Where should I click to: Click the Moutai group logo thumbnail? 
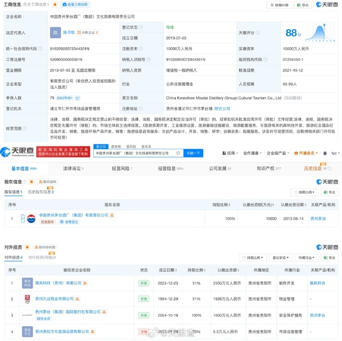[x=31, y=219]
